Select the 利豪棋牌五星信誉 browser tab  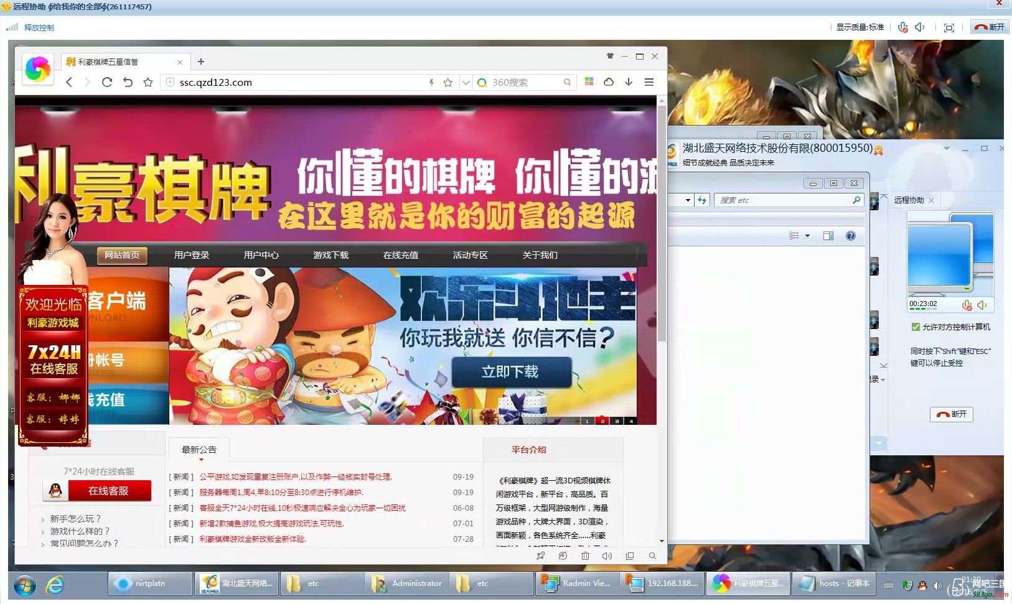(124, 62)
